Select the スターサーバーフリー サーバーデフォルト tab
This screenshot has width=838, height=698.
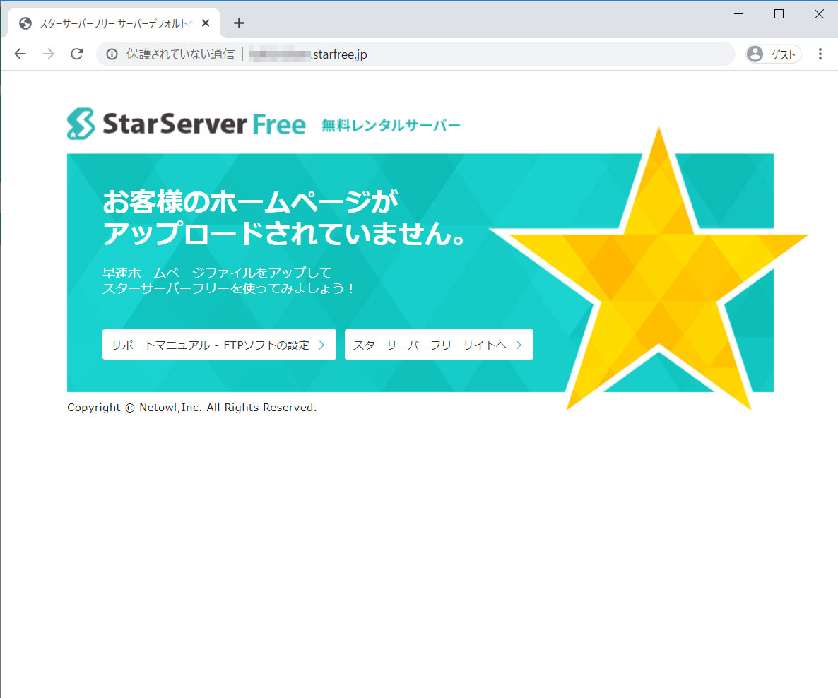(114, 23)
